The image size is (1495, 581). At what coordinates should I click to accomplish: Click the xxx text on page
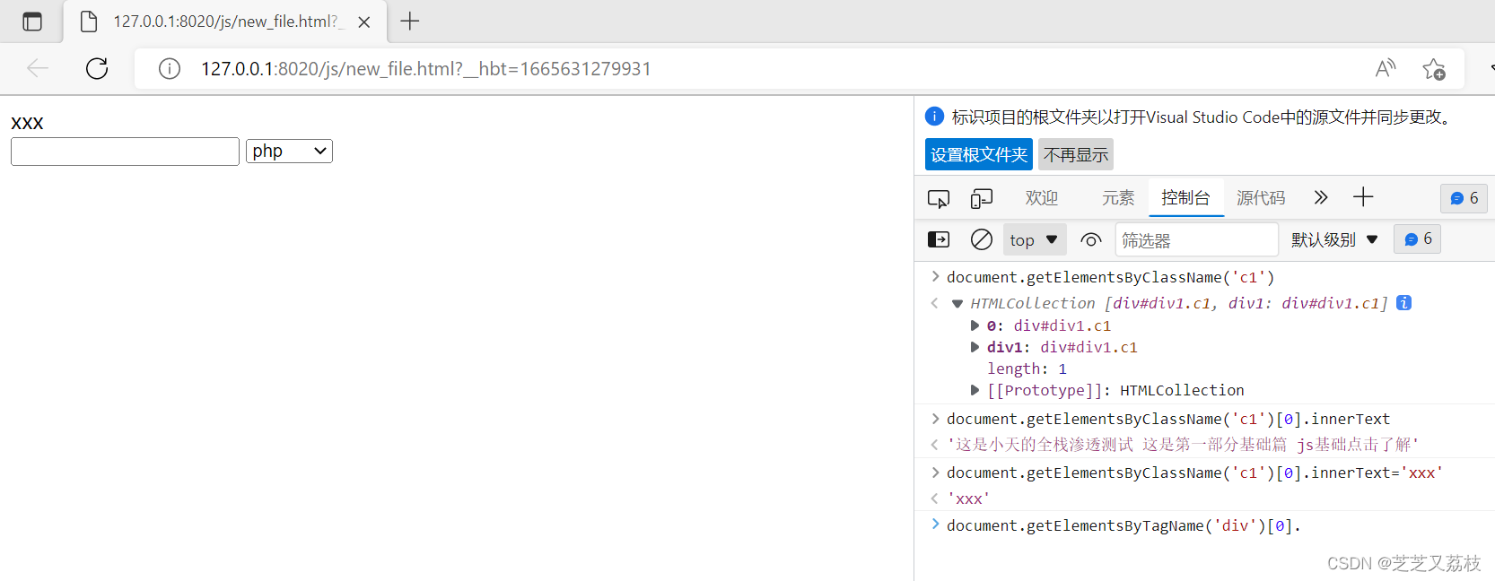click(x=27, y=123)
